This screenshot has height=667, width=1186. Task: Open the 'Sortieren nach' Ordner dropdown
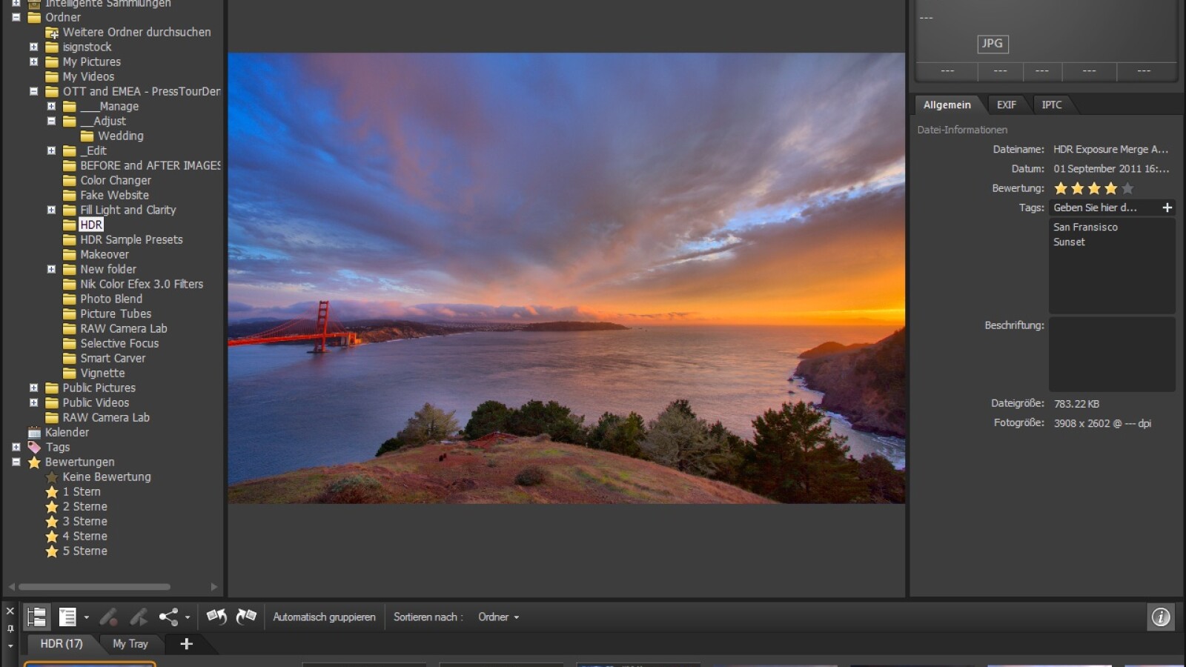(x=498, y=617)
